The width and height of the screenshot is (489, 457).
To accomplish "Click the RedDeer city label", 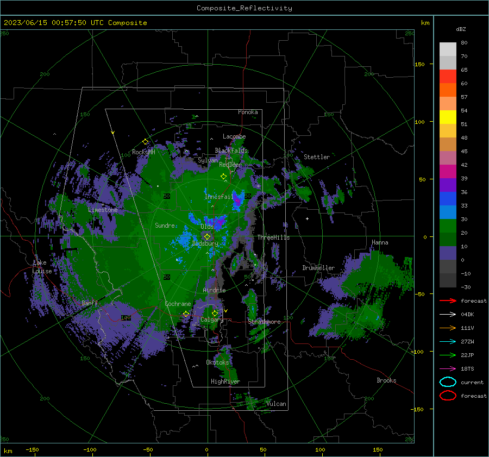I will point(230,165).
